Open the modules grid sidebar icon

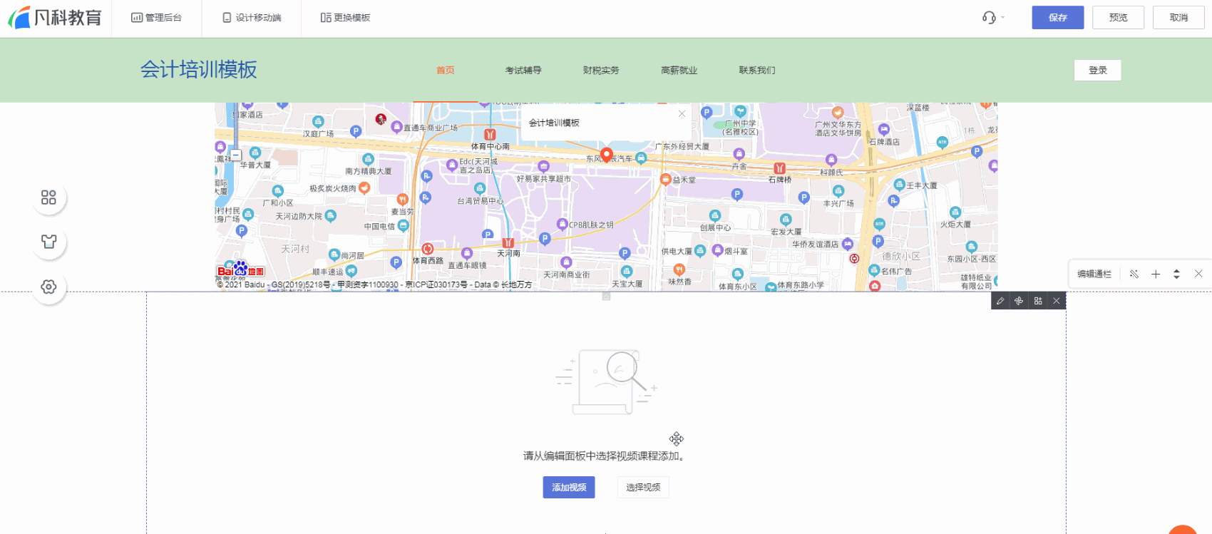pyautogui.click(x=48, y=197)
